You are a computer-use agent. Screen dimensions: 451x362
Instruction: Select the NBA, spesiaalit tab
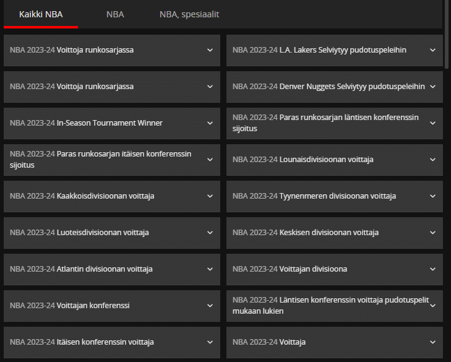point(189,14)
